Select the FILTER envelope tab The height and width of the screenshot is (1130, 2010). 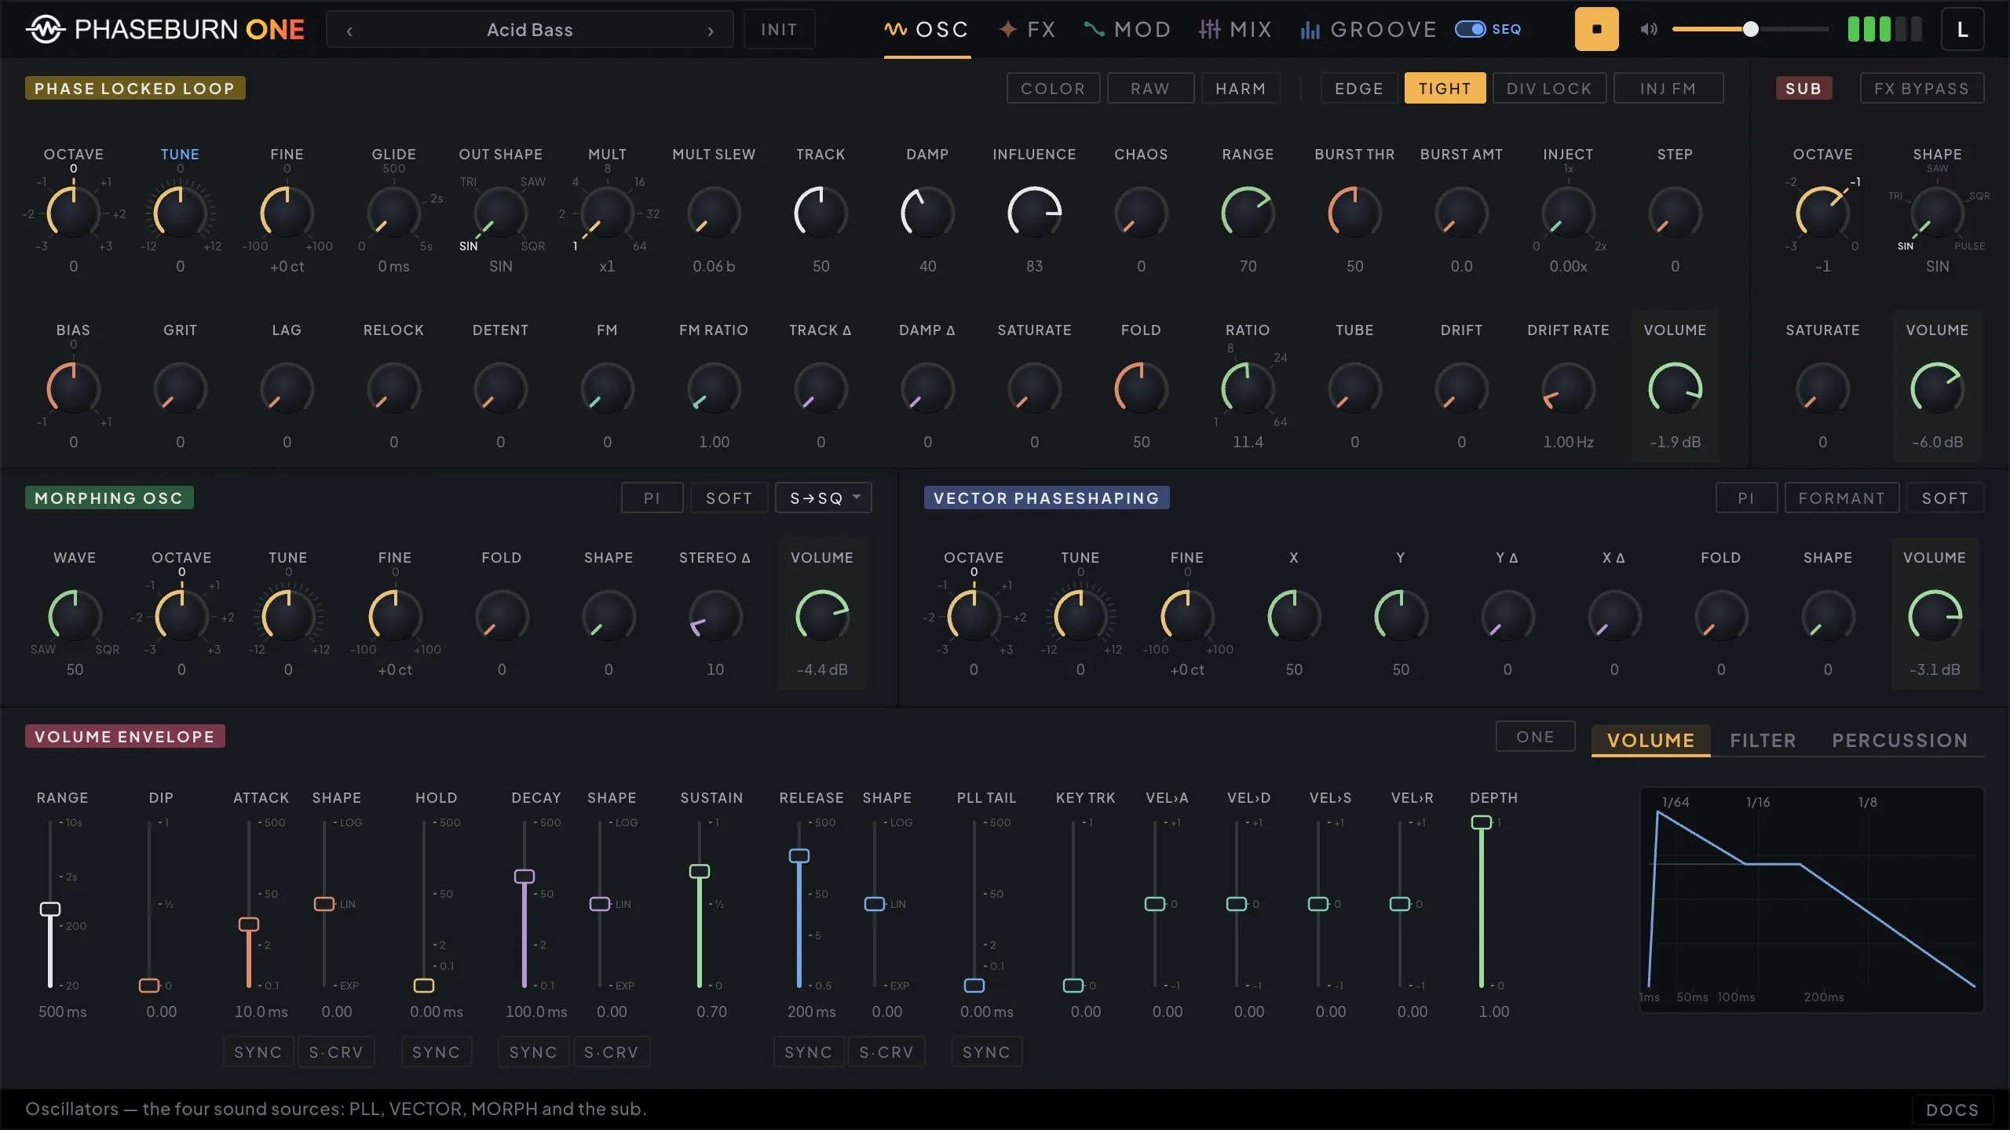[1763, 741]
